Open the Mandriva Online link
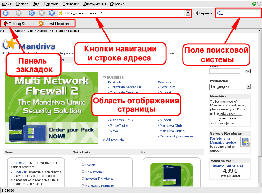Image resolution: width=262 pixels, height=194 pixels. (172, 131)
